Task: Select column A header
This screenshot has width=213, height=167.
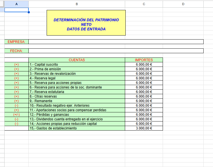Action: tap(16, 4)
